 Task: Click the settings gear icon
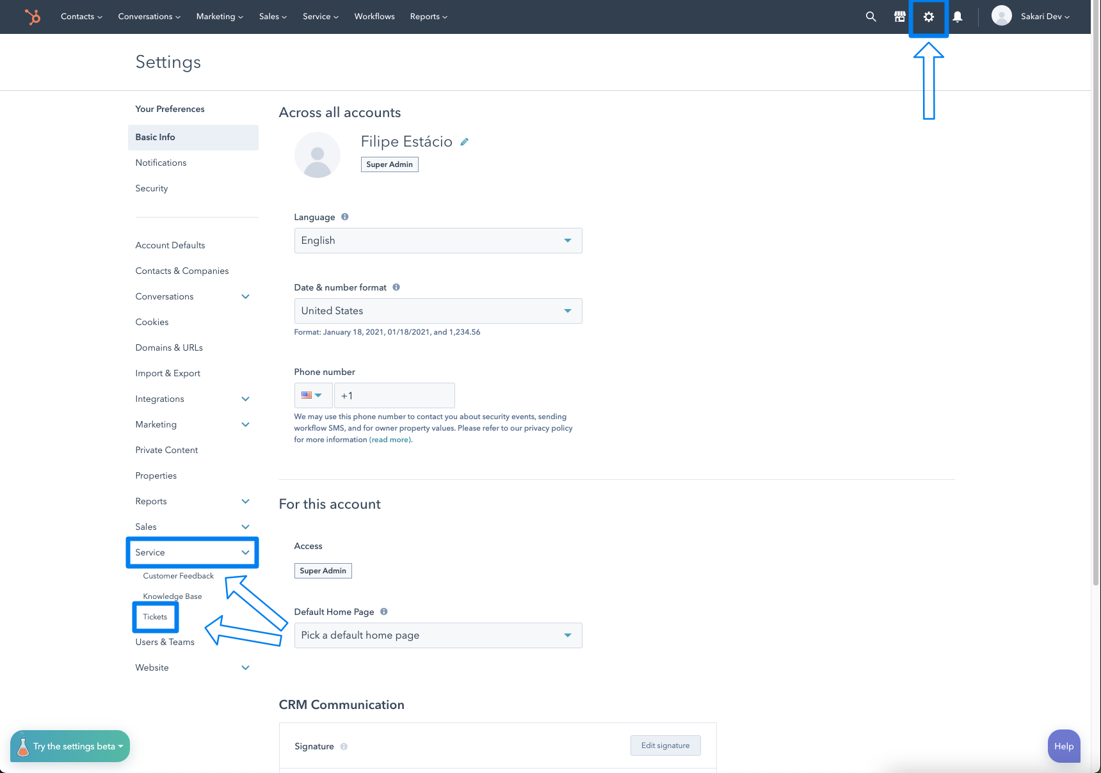coord(929,17)
